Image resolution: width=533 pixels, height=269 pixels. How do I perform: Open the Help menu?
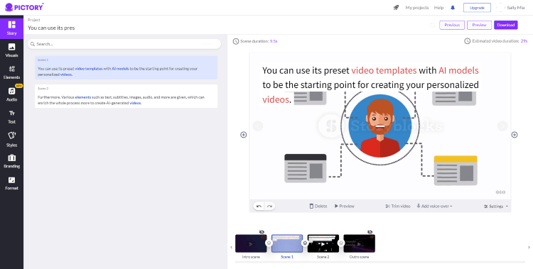click(x=439, y=8)
